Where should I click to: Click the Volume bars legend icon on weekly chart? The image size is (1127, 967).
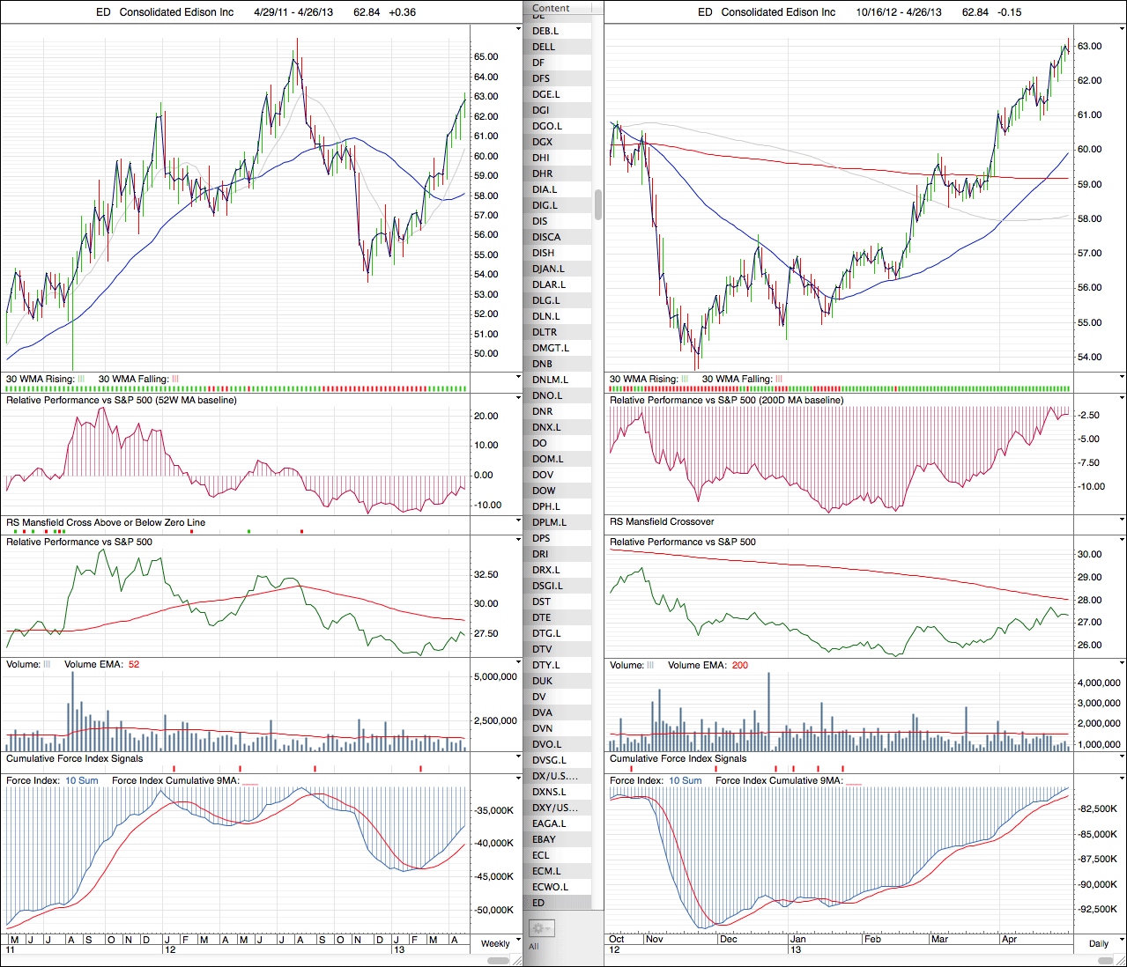(x=48, y=665)
